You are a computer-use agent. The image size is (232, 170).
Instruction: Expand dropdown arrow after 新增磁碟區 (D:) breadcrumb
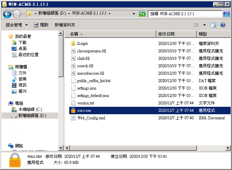point(69,14)
